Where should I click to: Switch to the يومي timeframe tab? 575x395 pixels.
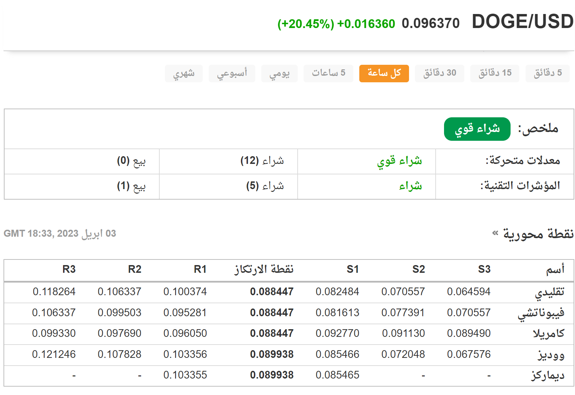[x=279, y=73]
